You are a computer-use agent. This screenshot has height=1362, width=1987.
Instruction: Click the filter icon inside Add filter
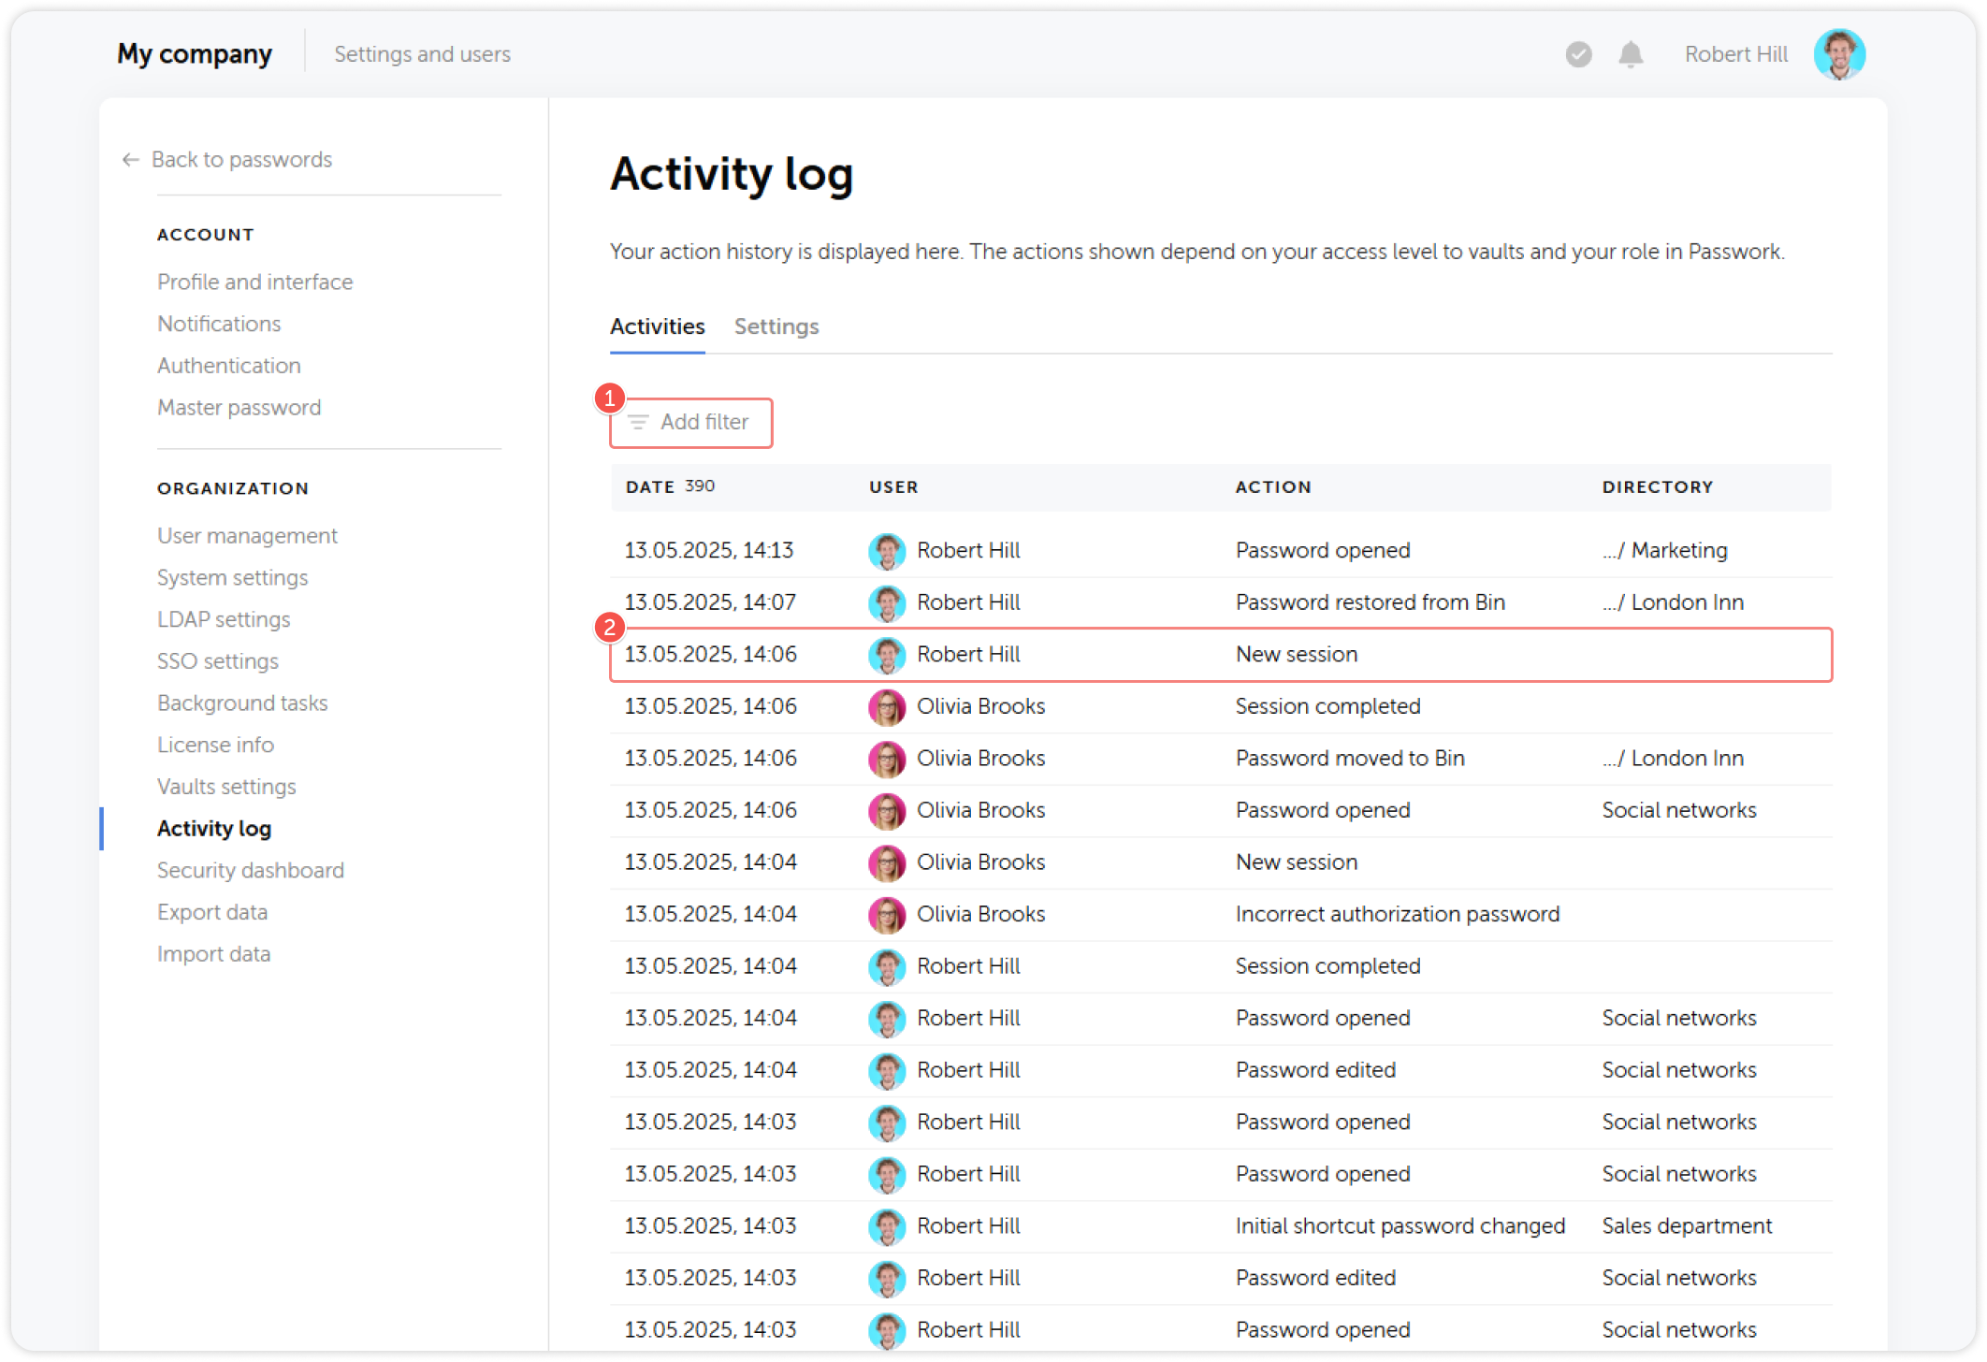(638, 423)
